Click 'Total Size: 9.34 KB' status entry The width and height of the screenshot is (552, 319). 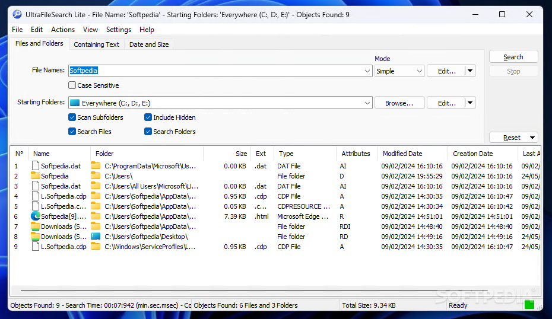(x=369, y=305)
